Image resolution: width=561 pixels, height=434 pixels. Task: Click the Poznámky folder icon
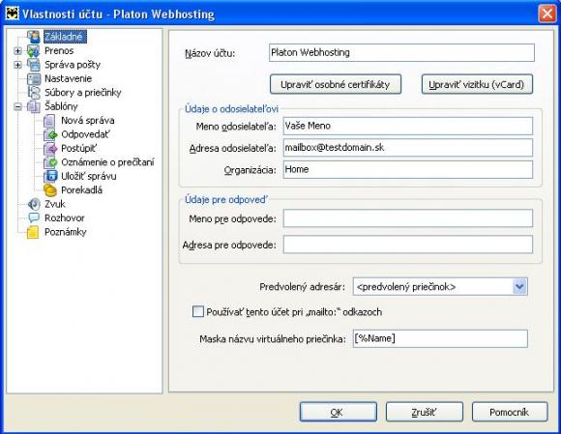tap(33, 232)
